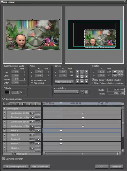
Task: Toggle loop playback in the keyframe toolbar
Action: (x=30, y=104)
